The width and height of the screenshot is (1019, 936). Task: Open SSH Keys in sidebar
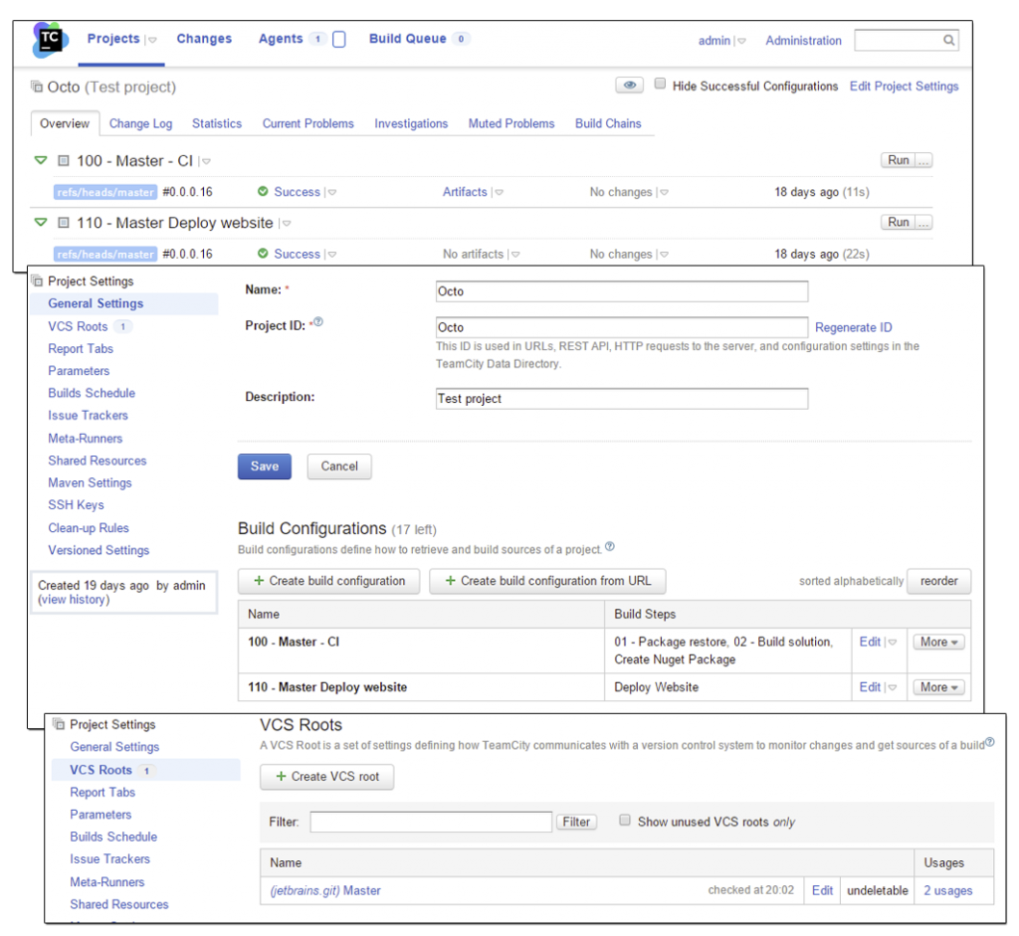coord(76,504)
